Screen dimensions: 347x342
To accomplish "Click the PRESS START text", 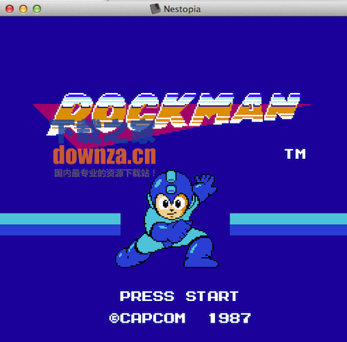I will click(x=179, y=296).
